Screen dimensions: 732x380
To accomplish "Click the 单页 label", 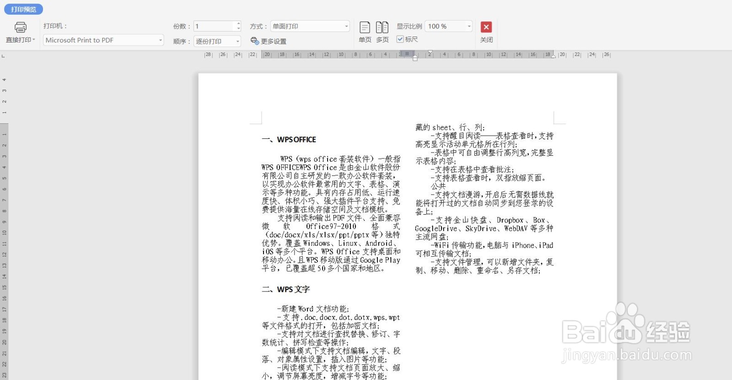I will tap(365, 40).
